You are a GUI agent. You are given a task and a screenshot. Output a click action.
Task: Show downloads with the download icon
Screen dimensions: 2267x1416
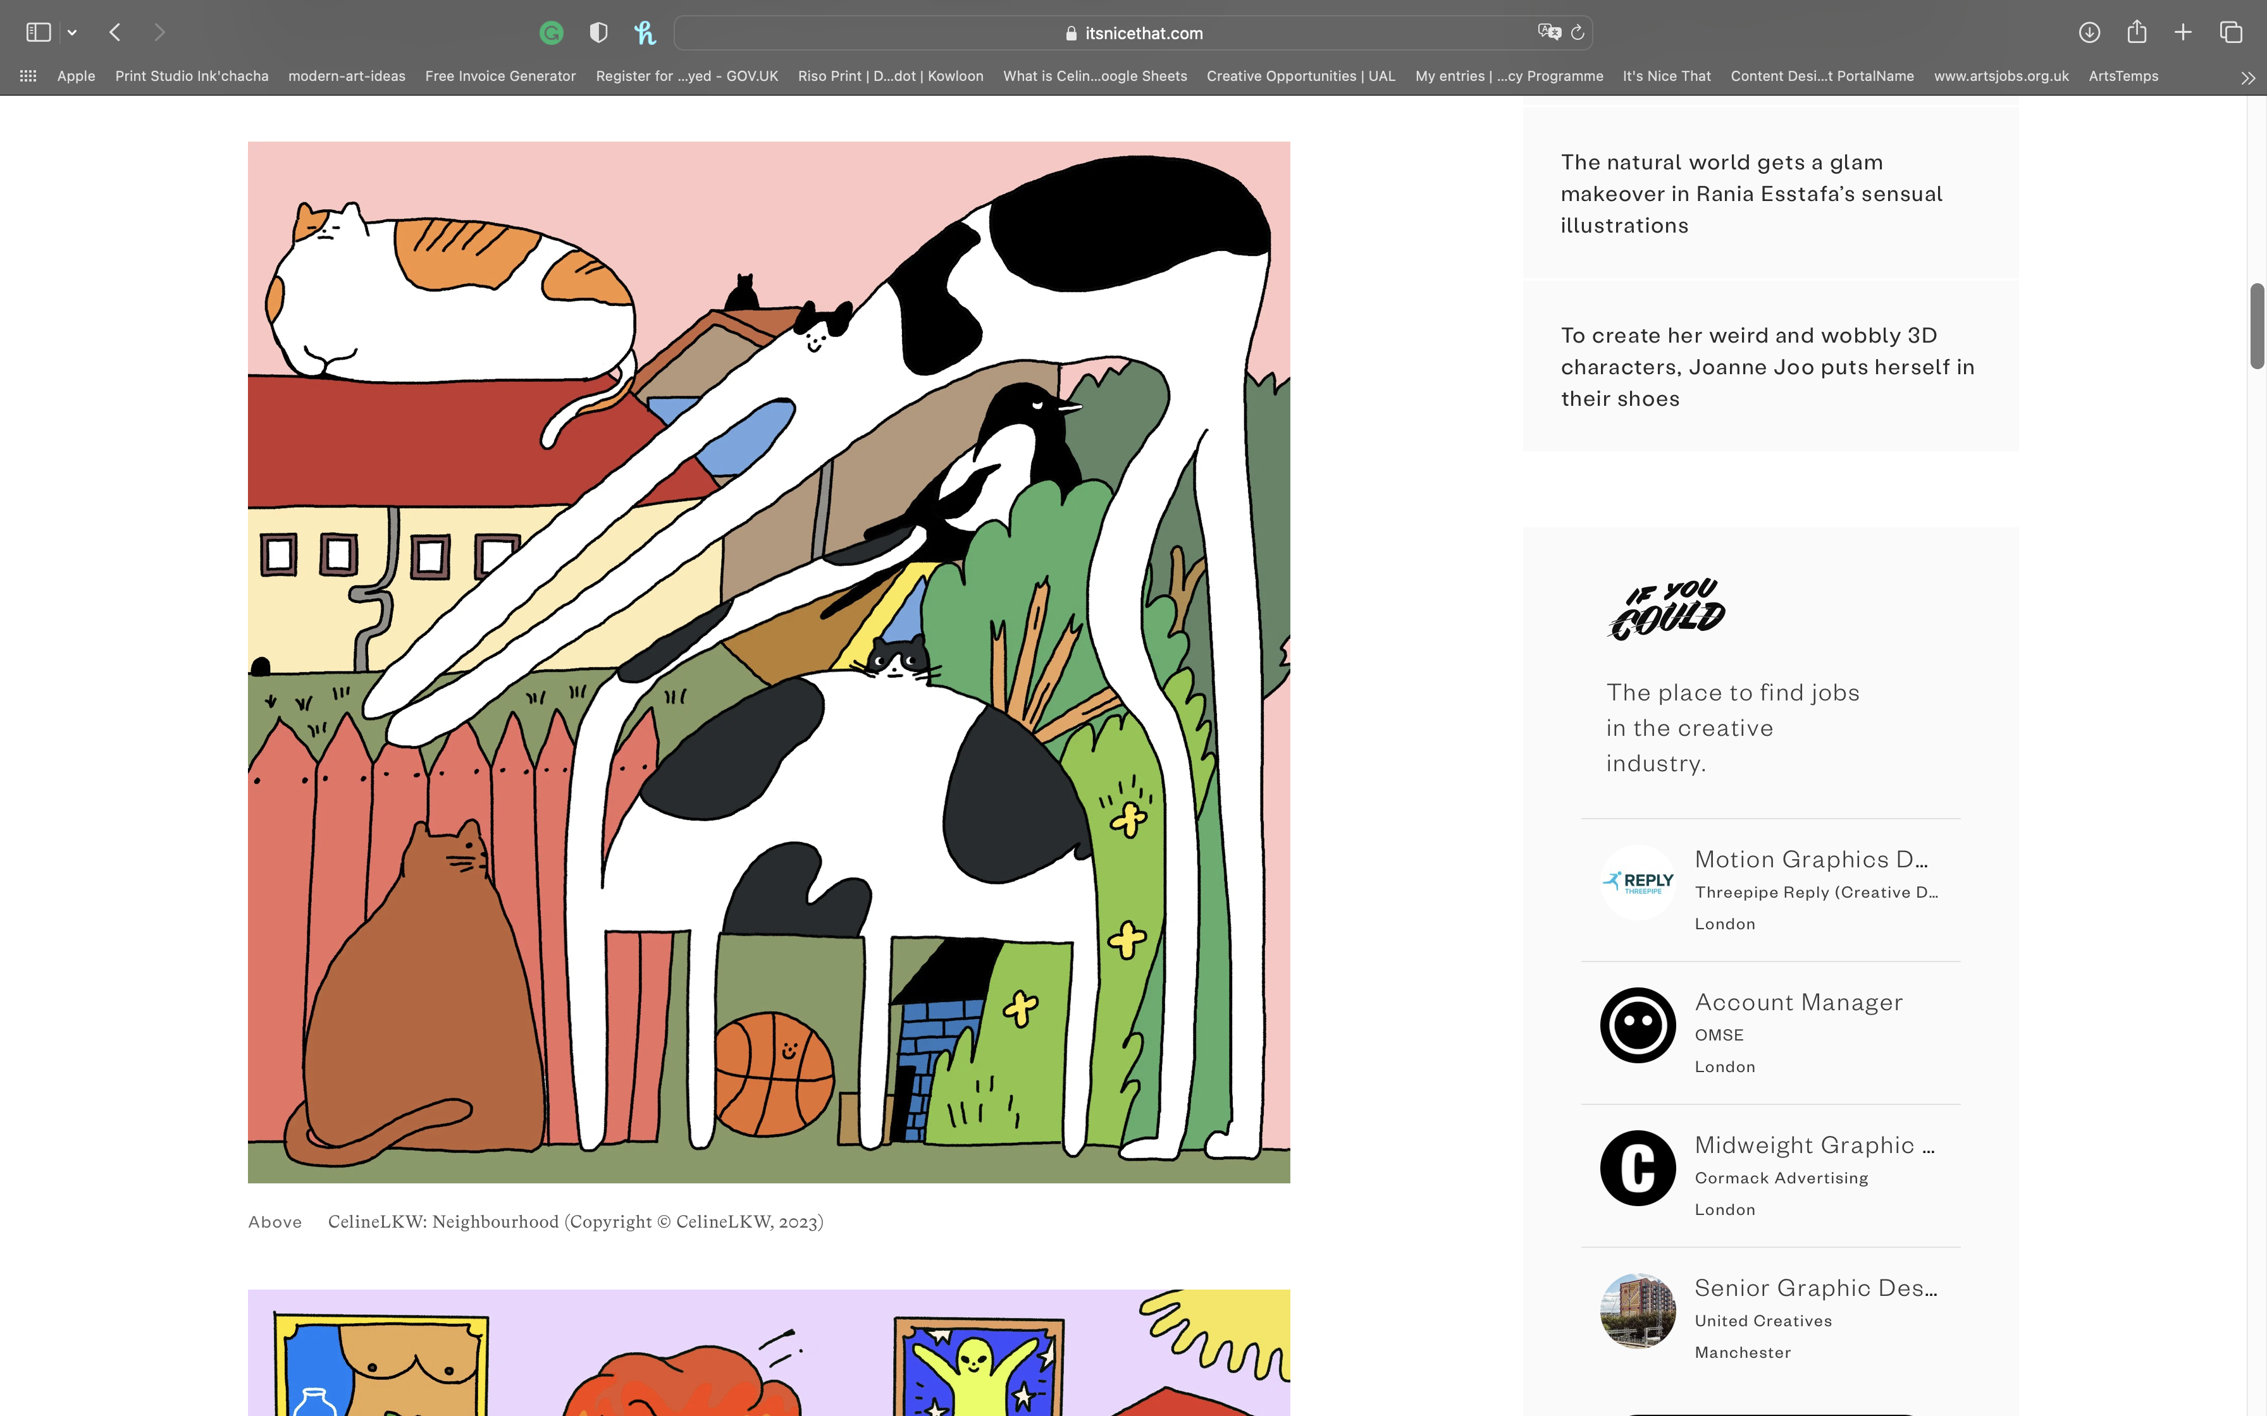[2089, 33]
